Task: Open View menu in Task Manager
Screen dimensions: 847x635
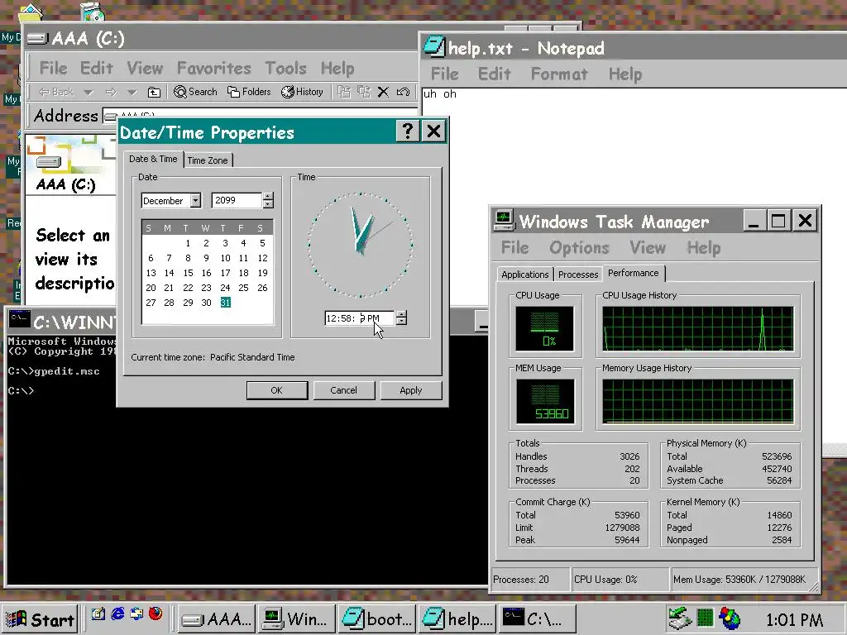Action: click(x=648, y=248)
